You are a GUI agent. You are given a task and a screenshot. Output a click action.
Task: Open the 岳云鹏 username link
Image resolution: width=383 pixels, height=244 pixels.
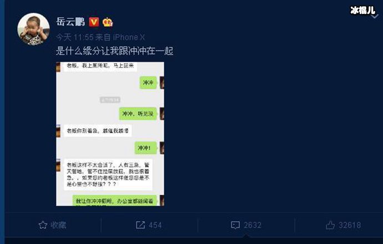point(70,22)
